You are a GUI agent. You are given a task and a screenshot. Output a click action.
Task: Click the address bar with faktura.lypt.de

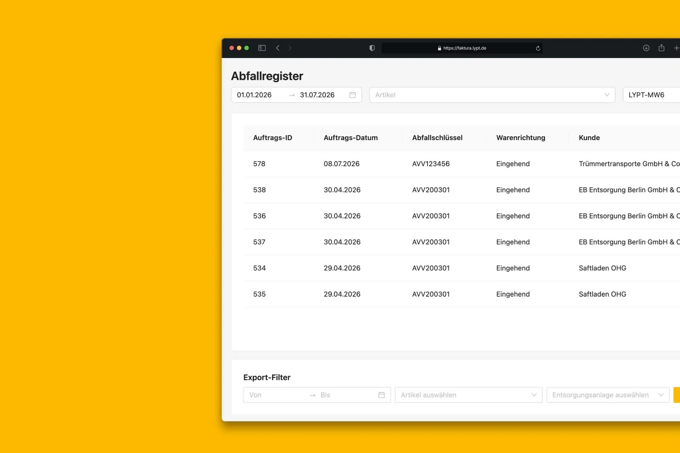coord(462,48)
